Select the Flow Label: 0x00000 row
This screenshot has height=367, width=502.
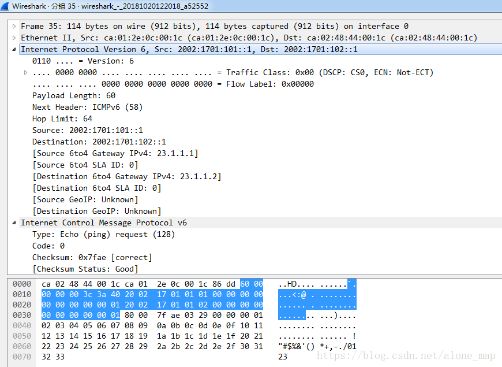(173, 84)
